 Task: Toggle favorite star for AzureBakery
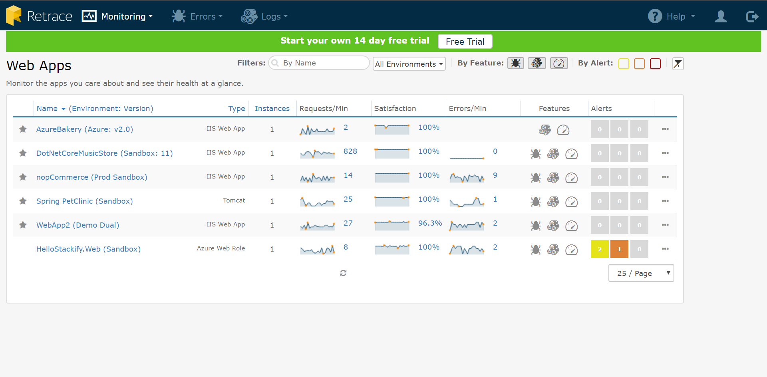click(x=23, y=129)
